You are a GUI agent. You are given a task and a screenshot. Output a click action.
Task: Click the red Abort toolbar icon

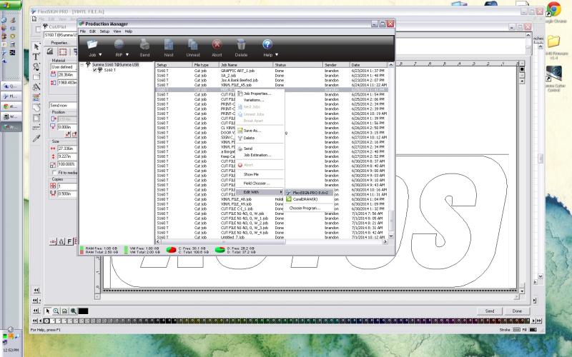click(x=217, y=44)
